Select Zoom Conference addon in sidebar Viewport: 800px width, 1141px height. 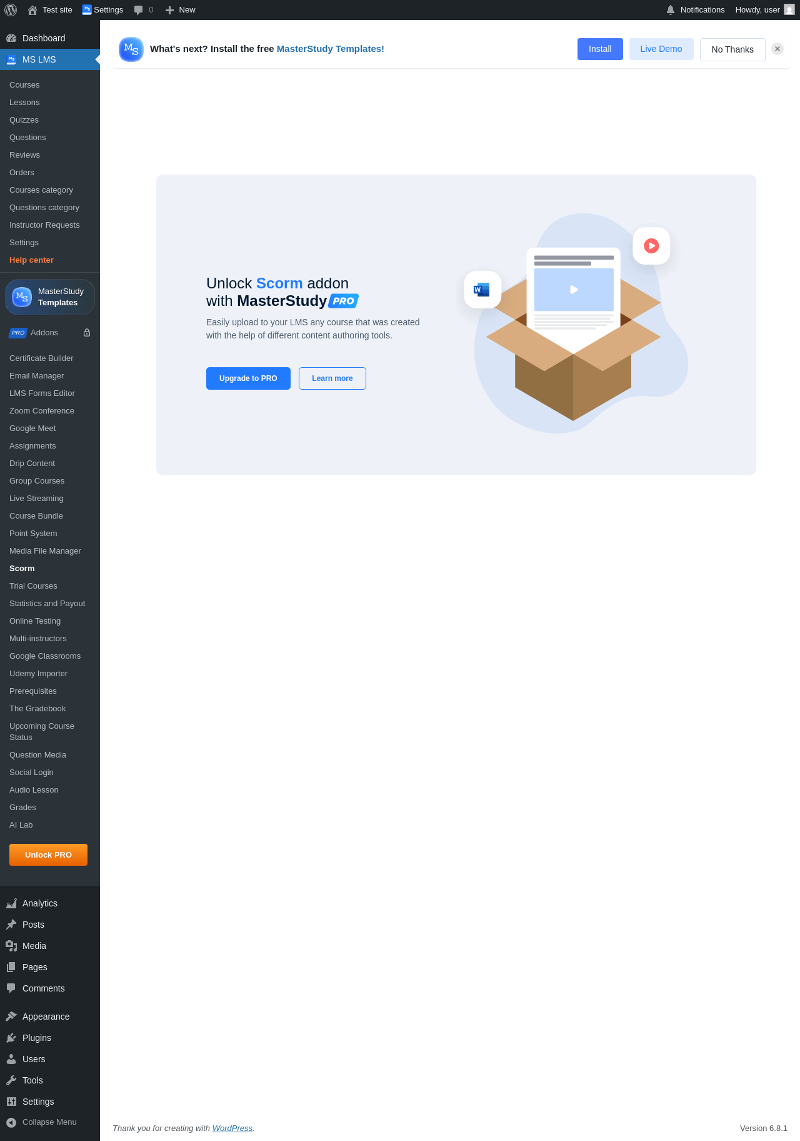42,411
